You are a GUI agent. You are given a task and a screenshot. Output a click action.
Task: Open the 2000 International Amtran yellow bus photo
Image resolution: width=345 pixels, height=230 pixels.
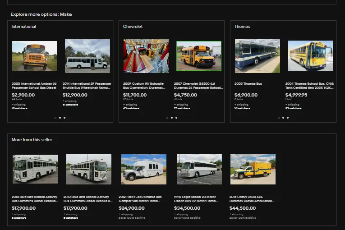pos(35,56)
